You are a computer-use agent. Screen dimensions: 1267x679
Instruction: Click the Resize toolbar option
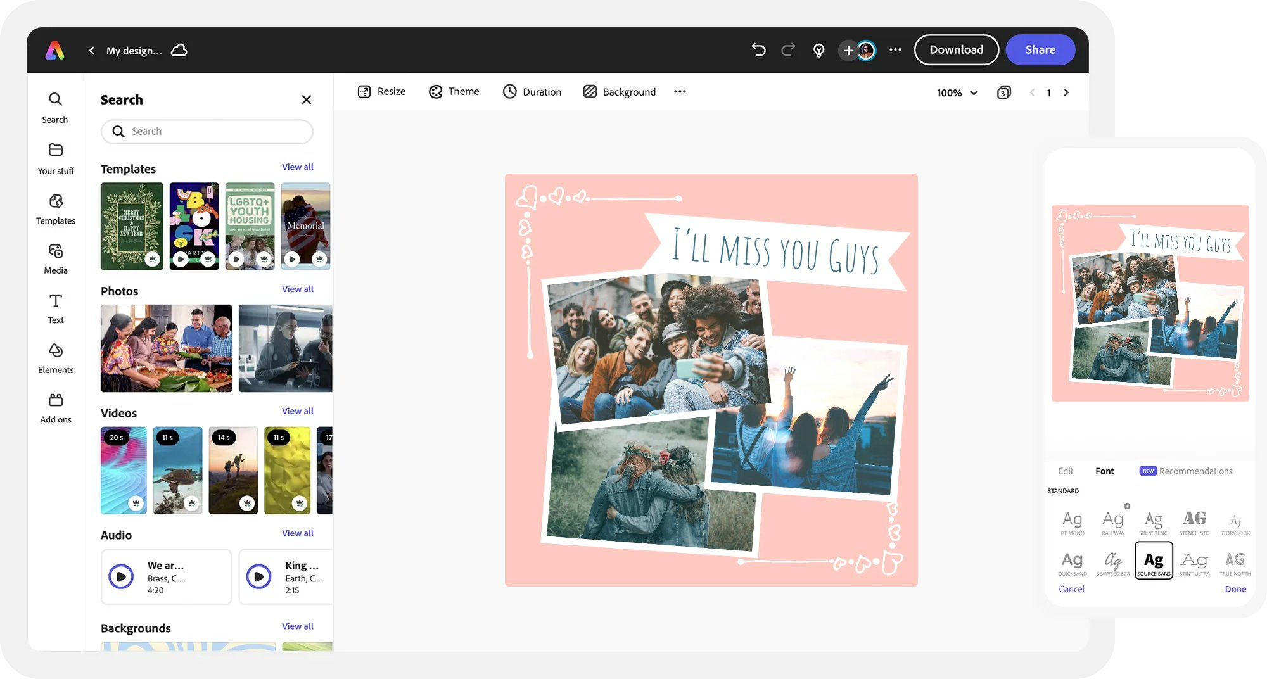click(381, 91)
